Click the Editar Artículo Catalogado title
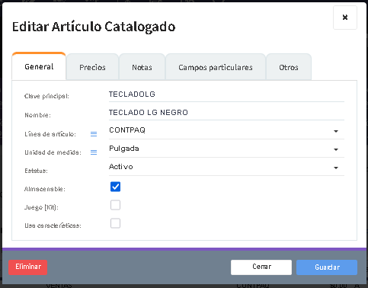The height and width of the screenshot is (288, 368). 94,27
